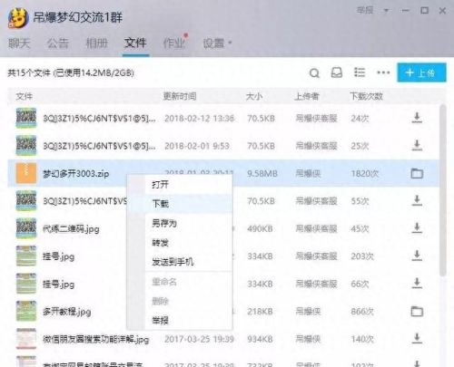Image resolution: width=454 pixels, height=367 pixels.
Task: Click the 举报 text in title bar
Action: coord(364,10)
